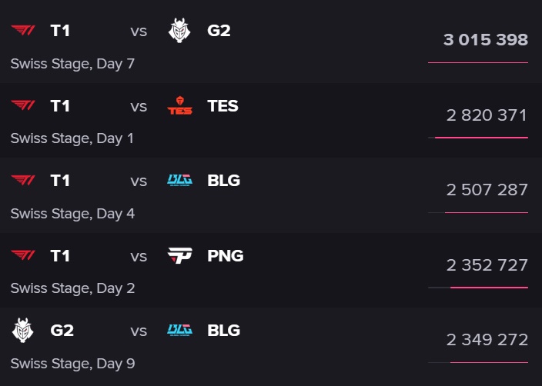The width and height of the screenshot is (542, 386).
Task: Click the T1 logo in the PNG match row
Action: click(x=23, y=256)
